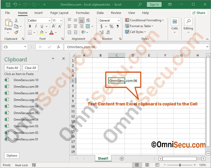The width and height of the screenshot is (211, 168).
Task: Open the Calibri font name dropdown
Action: pos(49,21)
